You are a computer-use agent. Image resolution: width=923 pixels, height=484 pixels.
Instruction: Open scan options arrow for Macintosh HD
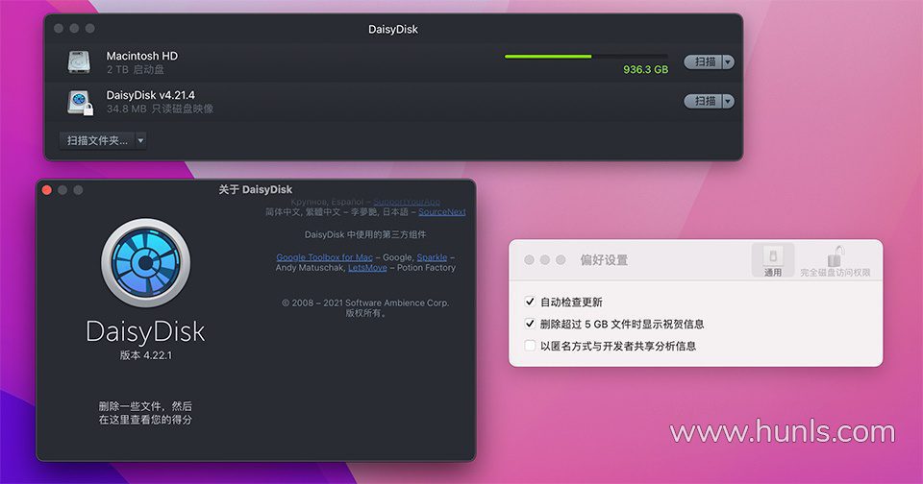pyautogui.click(x=728, y=61)
